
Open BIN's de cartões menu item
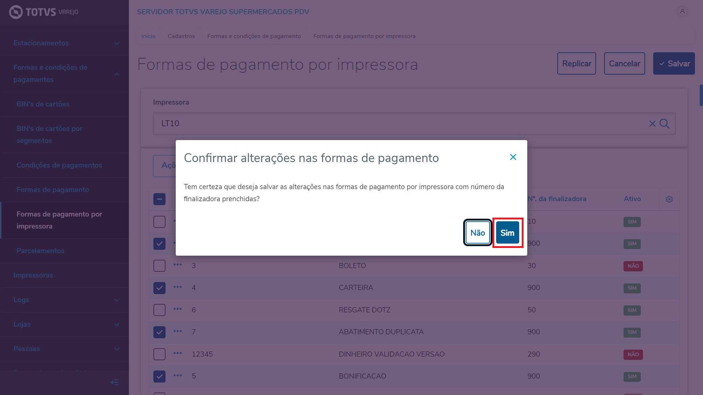43,104
